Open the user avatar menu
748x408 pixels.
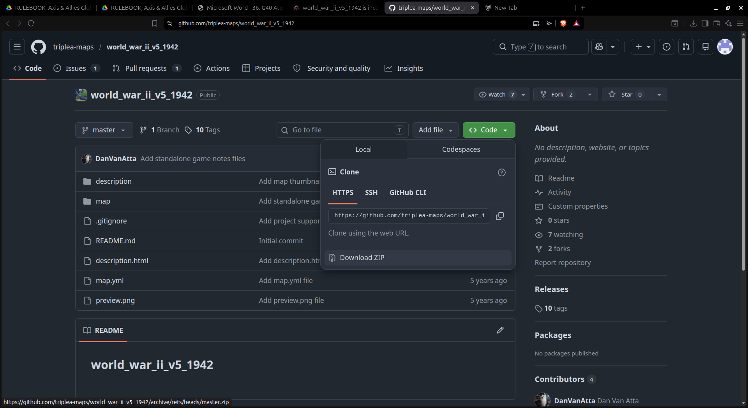tap(725, 47)
